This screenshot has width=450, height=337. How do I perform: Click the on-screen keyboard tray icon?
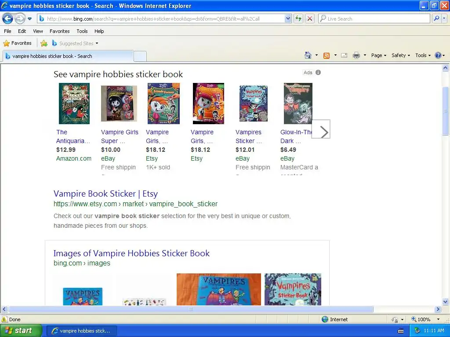(x=401, y=331)
